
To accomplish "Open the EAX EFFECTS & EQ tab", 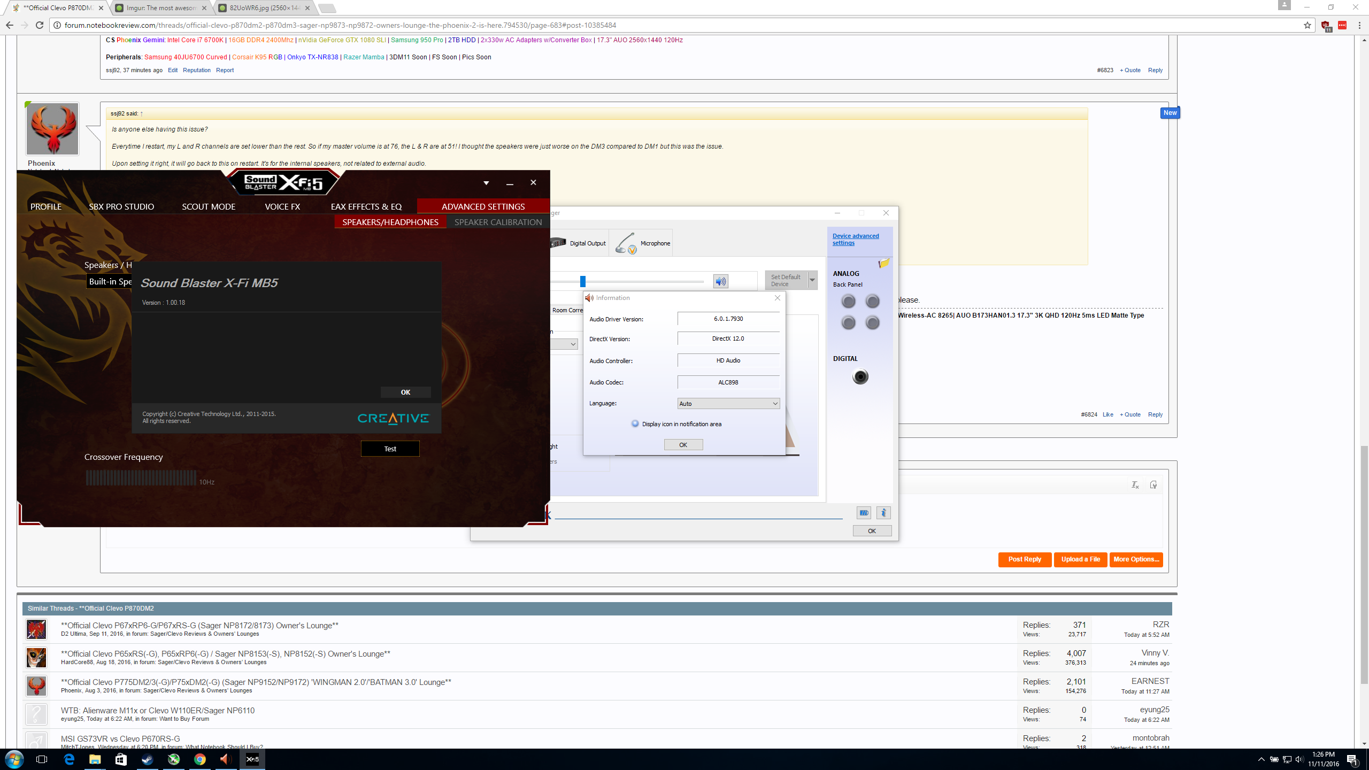I will (366, 206).
